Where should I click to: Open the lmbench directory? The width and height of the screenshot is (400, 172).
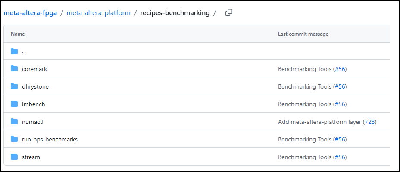(x=34, y=104)
